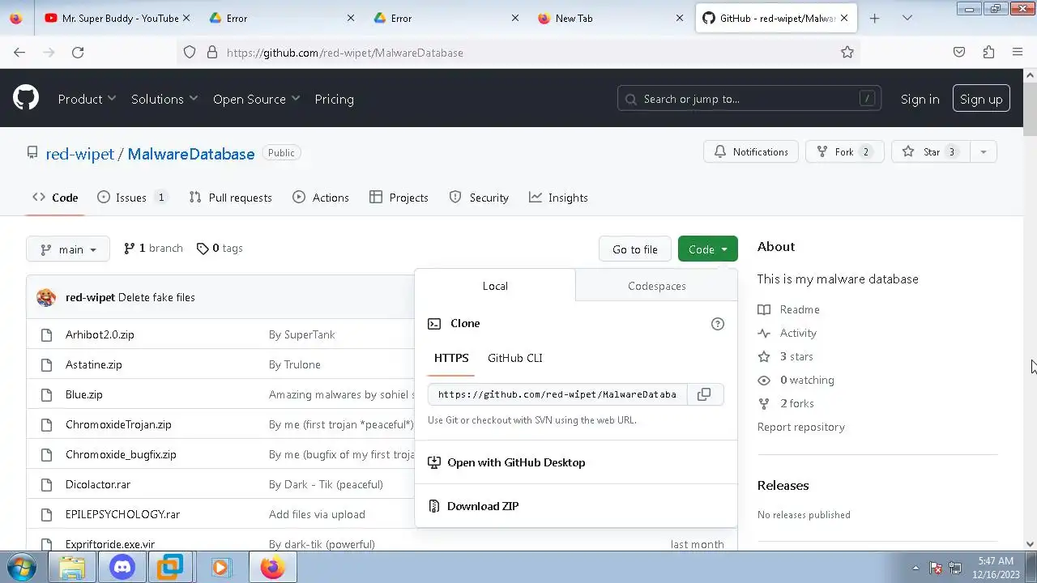Open the Pricing link
1037x583 pixels.
click(x=334, y=99)
